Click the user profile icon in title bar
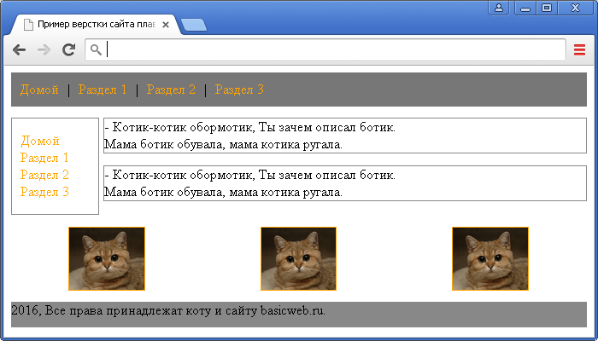The image size is (598, 341). [x=499, y=8]
